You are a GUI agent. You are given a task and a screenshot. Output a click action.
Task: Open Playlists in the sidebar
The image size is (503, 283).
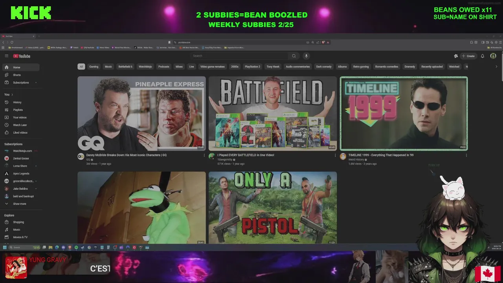point(20,110)
